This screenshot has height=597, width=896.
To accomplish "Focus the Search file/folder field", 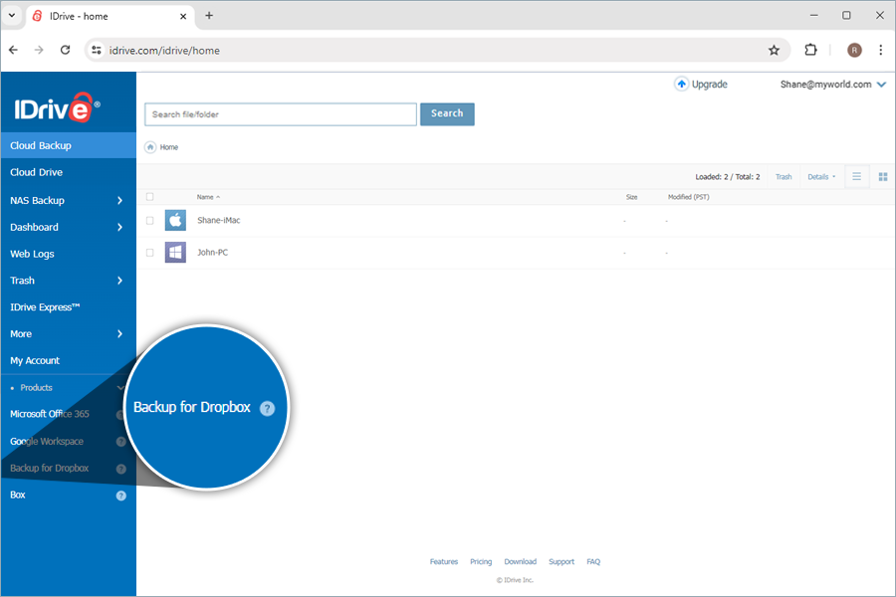I will coord(281,114).
